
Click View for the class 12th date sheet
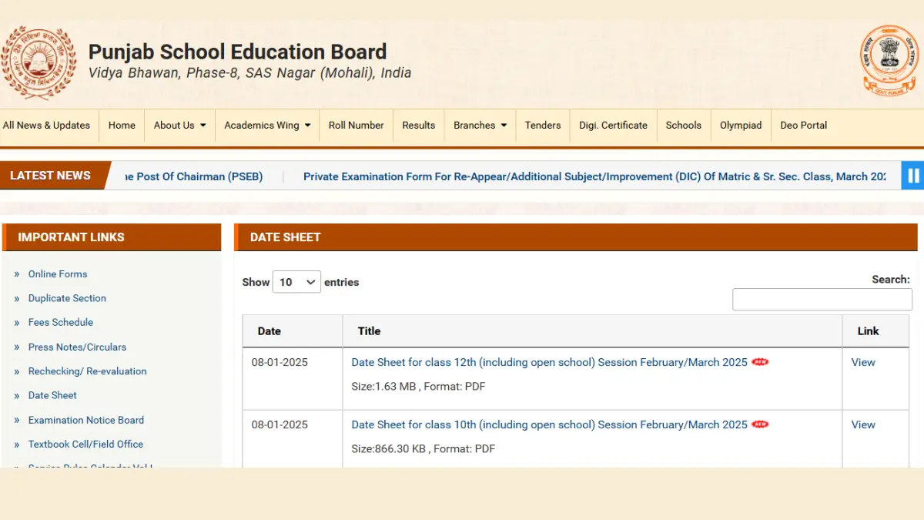click(863, 362)
